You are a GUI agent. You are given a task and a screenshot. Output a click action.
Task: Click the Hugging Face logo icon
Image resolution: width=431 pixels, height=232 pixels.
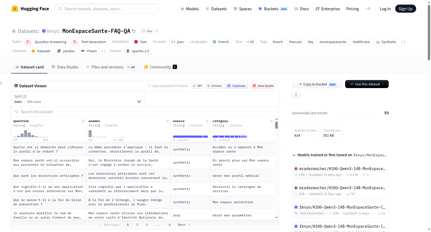point(15,9)
